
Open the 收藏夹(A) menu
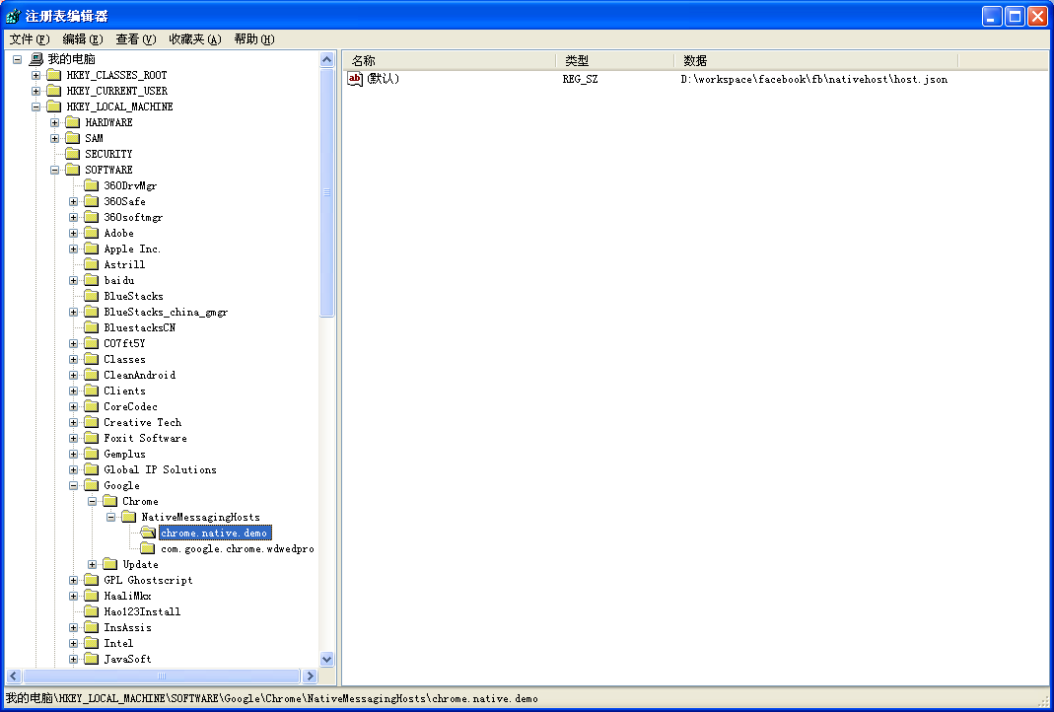(195, 39)
